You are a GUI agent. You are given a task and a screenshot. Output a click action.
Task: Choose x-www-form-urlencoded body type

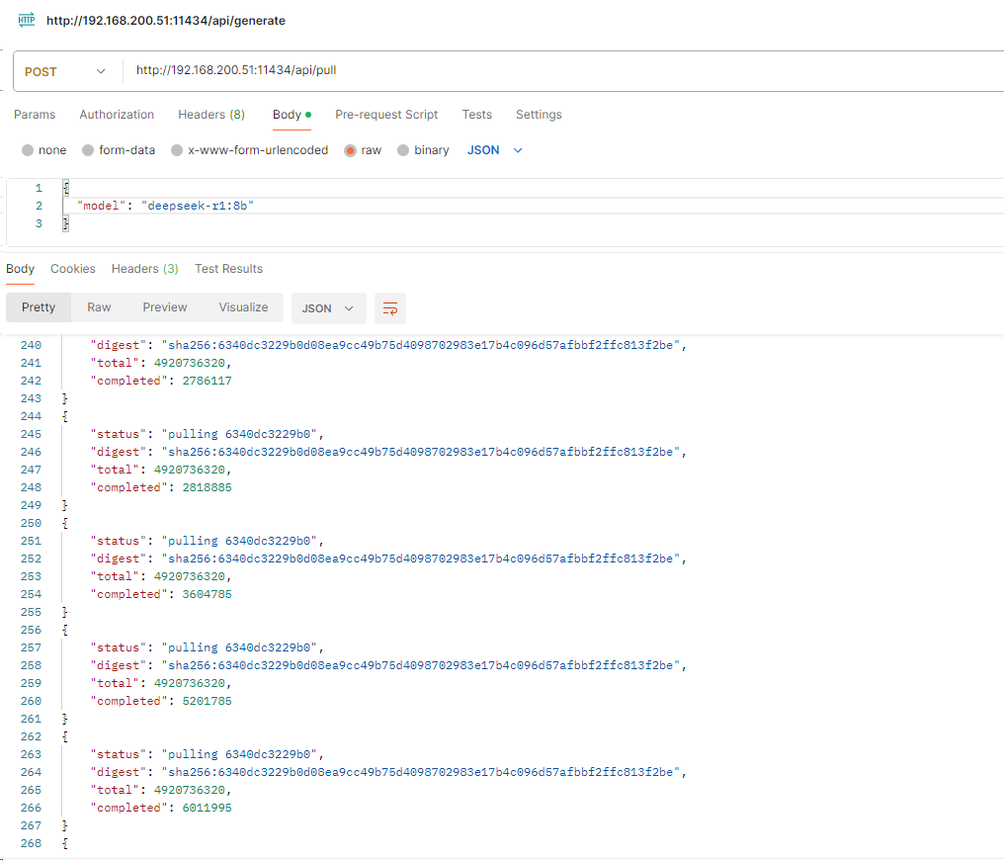(x=177, y=150)
